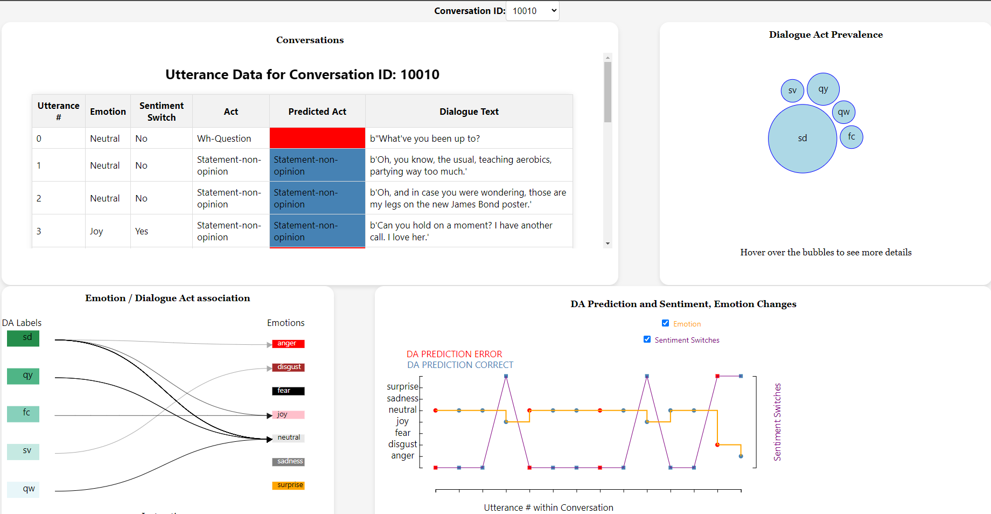Click the first purple sentiment peak marker
This screenshot has height=514, width=991.
coord(506,376)
